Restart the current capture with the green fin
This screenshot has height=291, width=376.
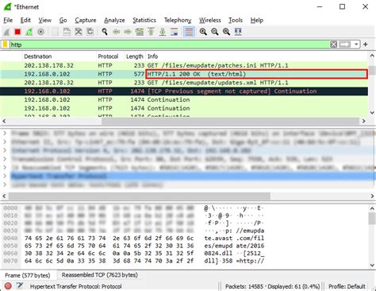(x=29, y=32)
